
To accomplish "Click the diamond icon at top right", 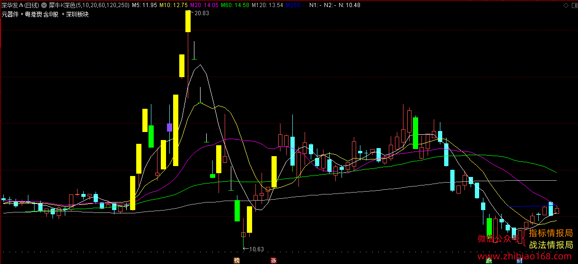I will pyautogui.click(x=565, y=5).
